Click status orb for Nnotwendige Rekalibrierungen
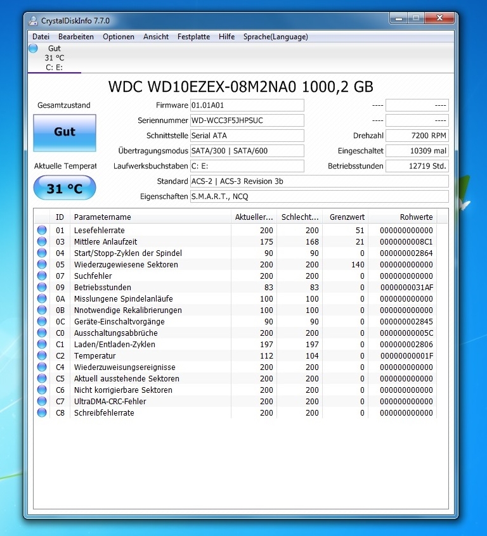The height and width of the screenshot is (536, 487). coord(42,310)
